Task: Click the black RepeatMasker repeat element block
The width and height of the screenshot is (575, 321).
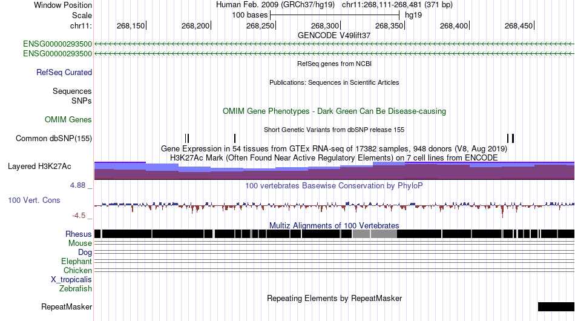Action: 556,306
